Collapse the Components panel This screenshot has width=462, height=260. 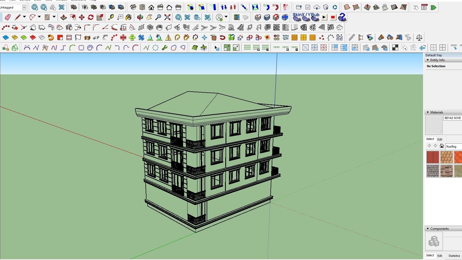[x=428, y=229]
